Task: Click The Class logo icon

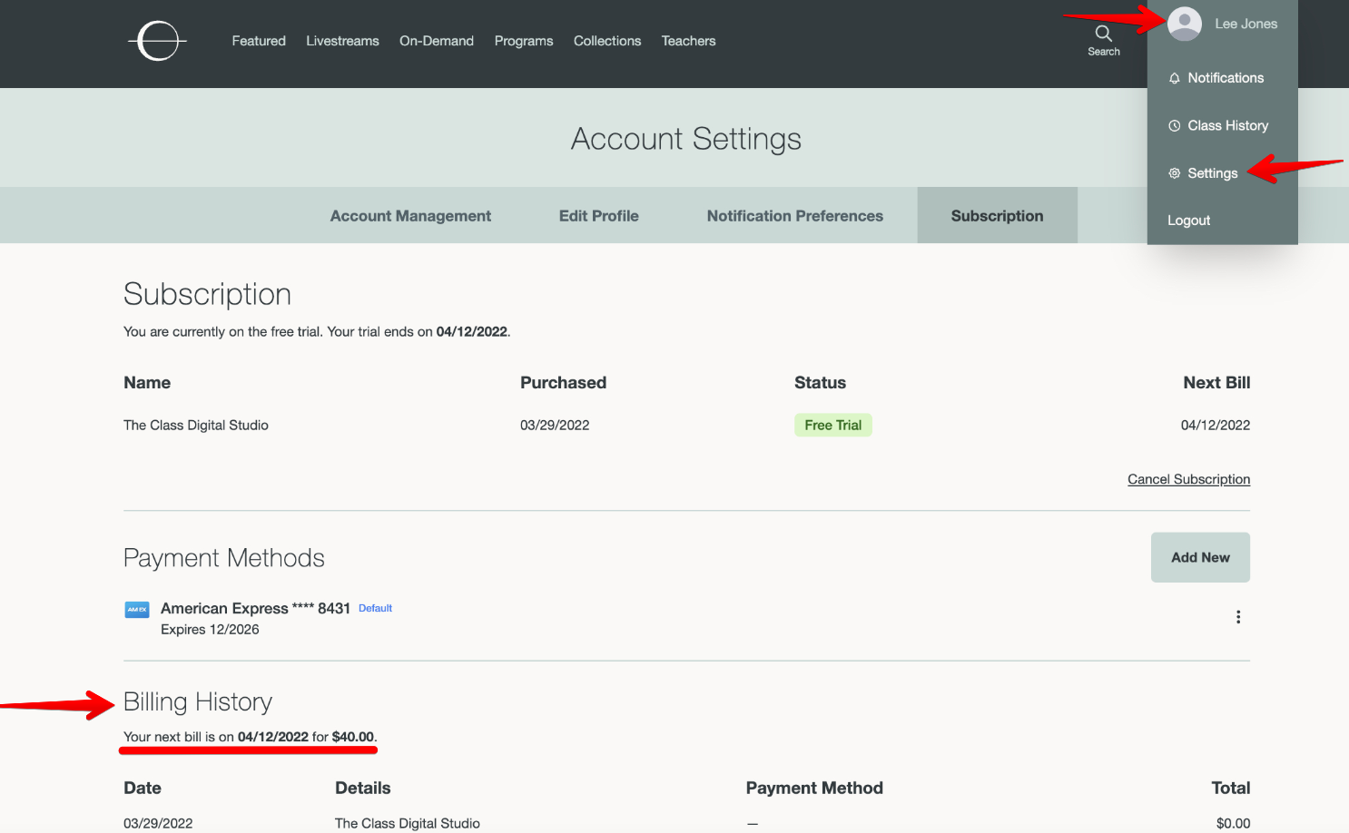Action: [158, 41]
